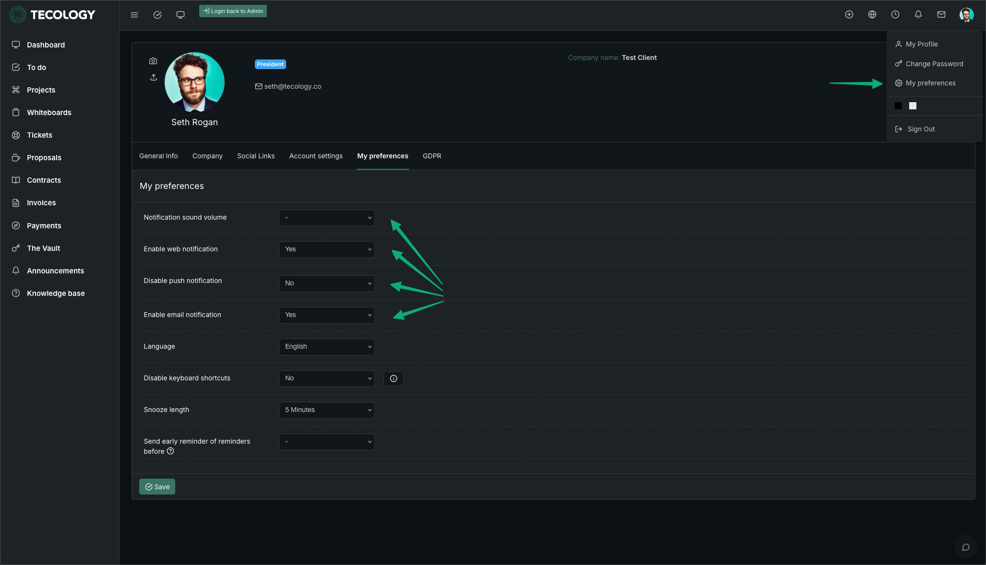Viewport: 986px width, 565px height.
Task: Select the white theme color swatch
Action: (913, 106)
